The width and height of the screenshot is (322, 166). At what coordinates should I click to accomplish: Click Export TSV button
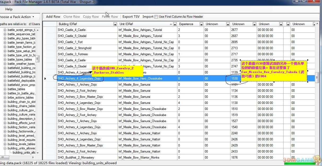131,16
